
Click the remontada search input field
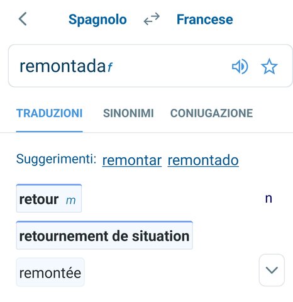[150, 65]
